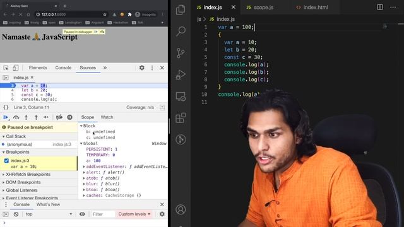404x227 pixels.
Task: Step out of current function
Action: 36,117
